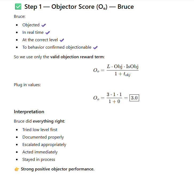Click the "Escalated appropriately" bullet item
This screenshot has width=194, height=180.
point(44,145)
